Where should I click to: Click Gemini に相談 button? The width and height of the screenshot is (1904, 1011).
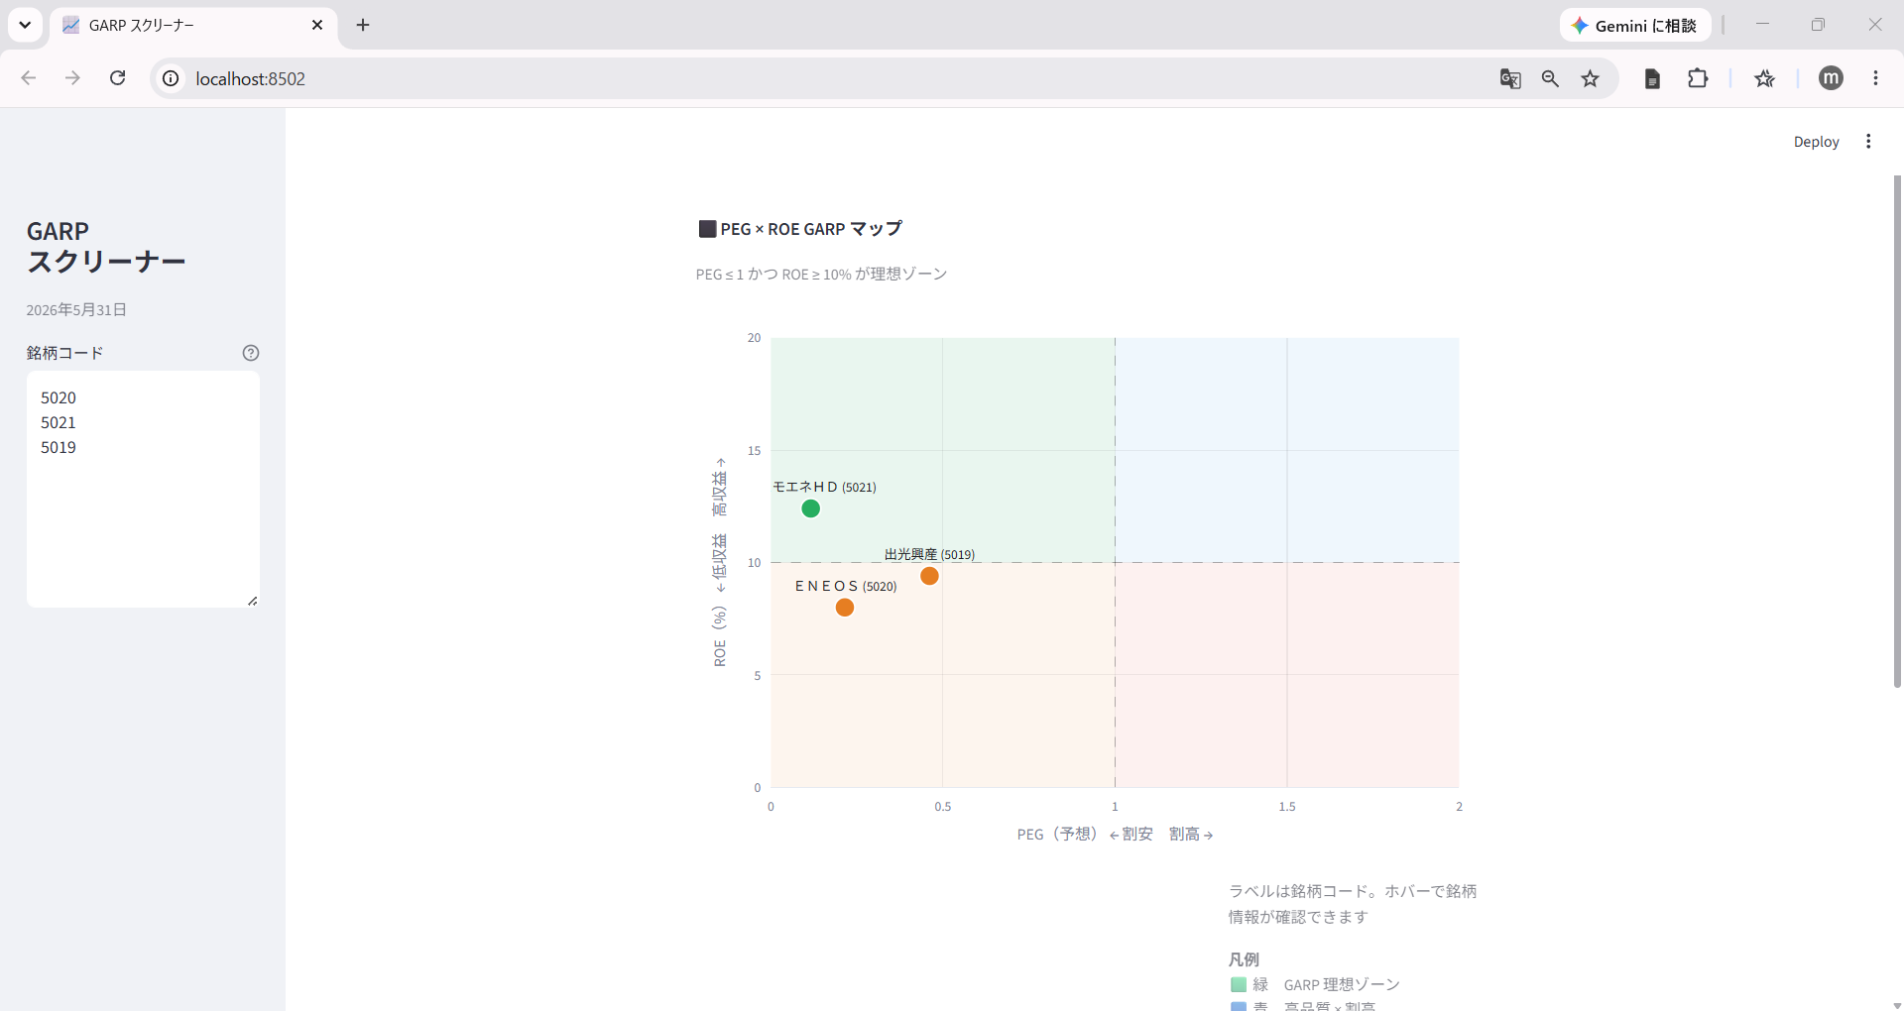[1634, 26]
